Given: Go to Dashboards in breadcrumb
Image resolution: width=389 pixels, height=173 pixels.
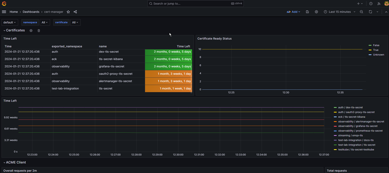Looking at the screenshot, I should click(31, 12).
